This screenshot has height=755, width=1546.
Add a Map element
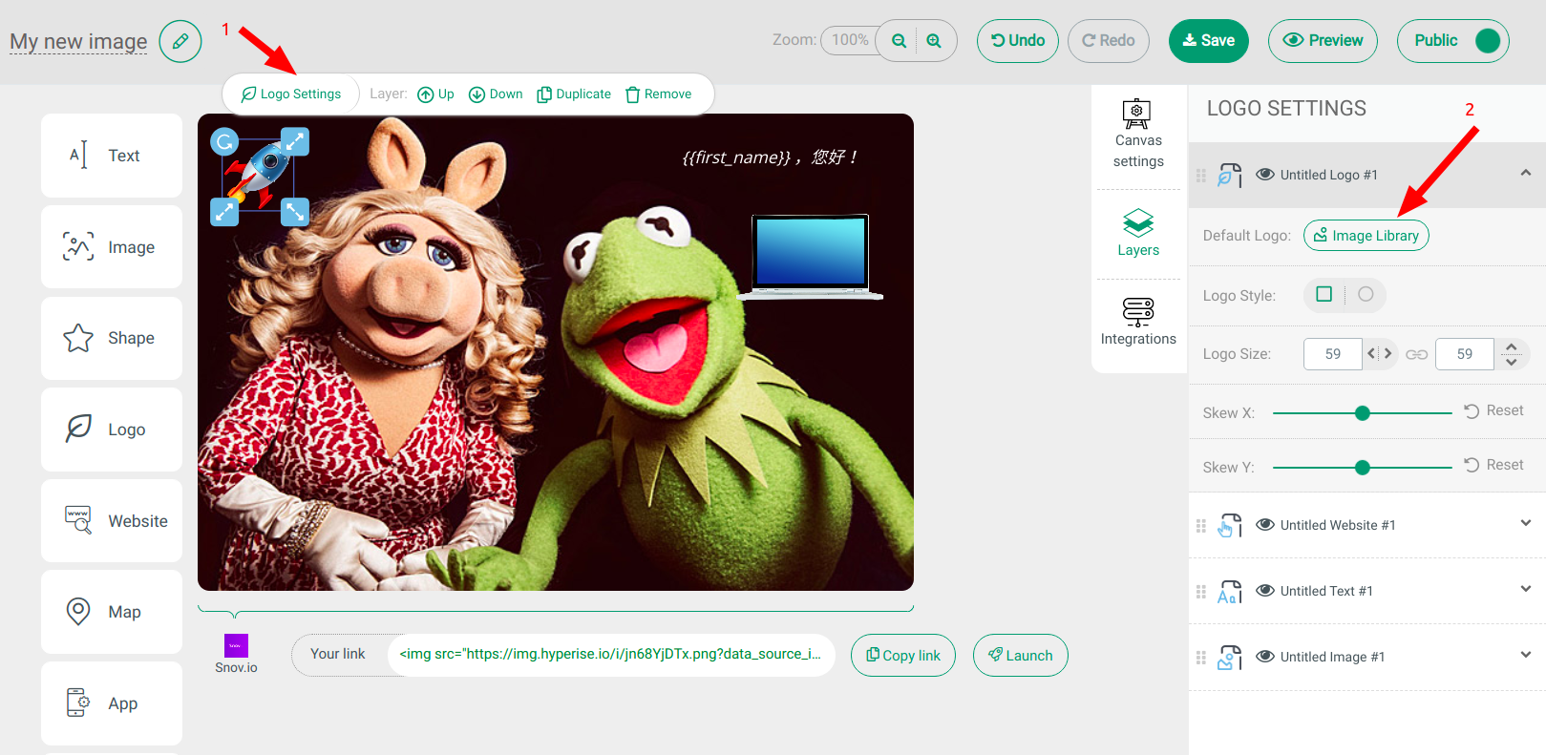pyautogui.click(x=112, y=612)
